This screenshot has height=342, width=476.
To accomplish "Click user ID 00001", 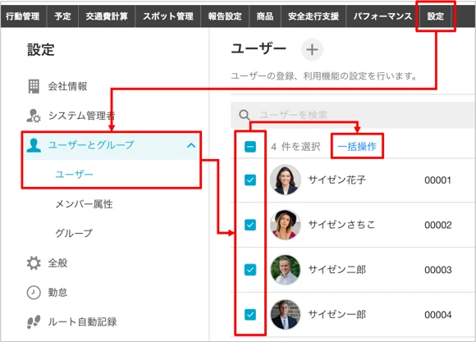I will (x=437, y=180).
